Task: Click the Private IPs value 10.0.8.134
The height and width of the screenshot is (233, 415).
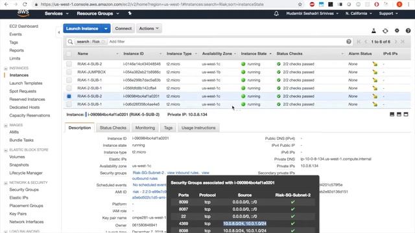Action: tap(309, 166)
